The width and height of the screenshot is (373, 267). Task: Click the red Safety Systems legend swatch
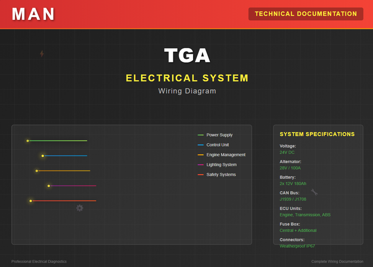point(201,175)
